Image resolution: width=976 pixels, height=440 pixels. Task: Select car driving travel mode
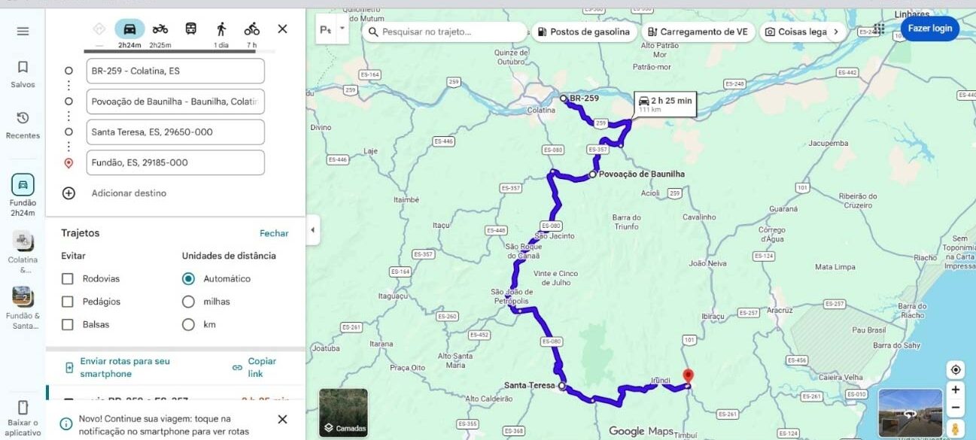129,29
